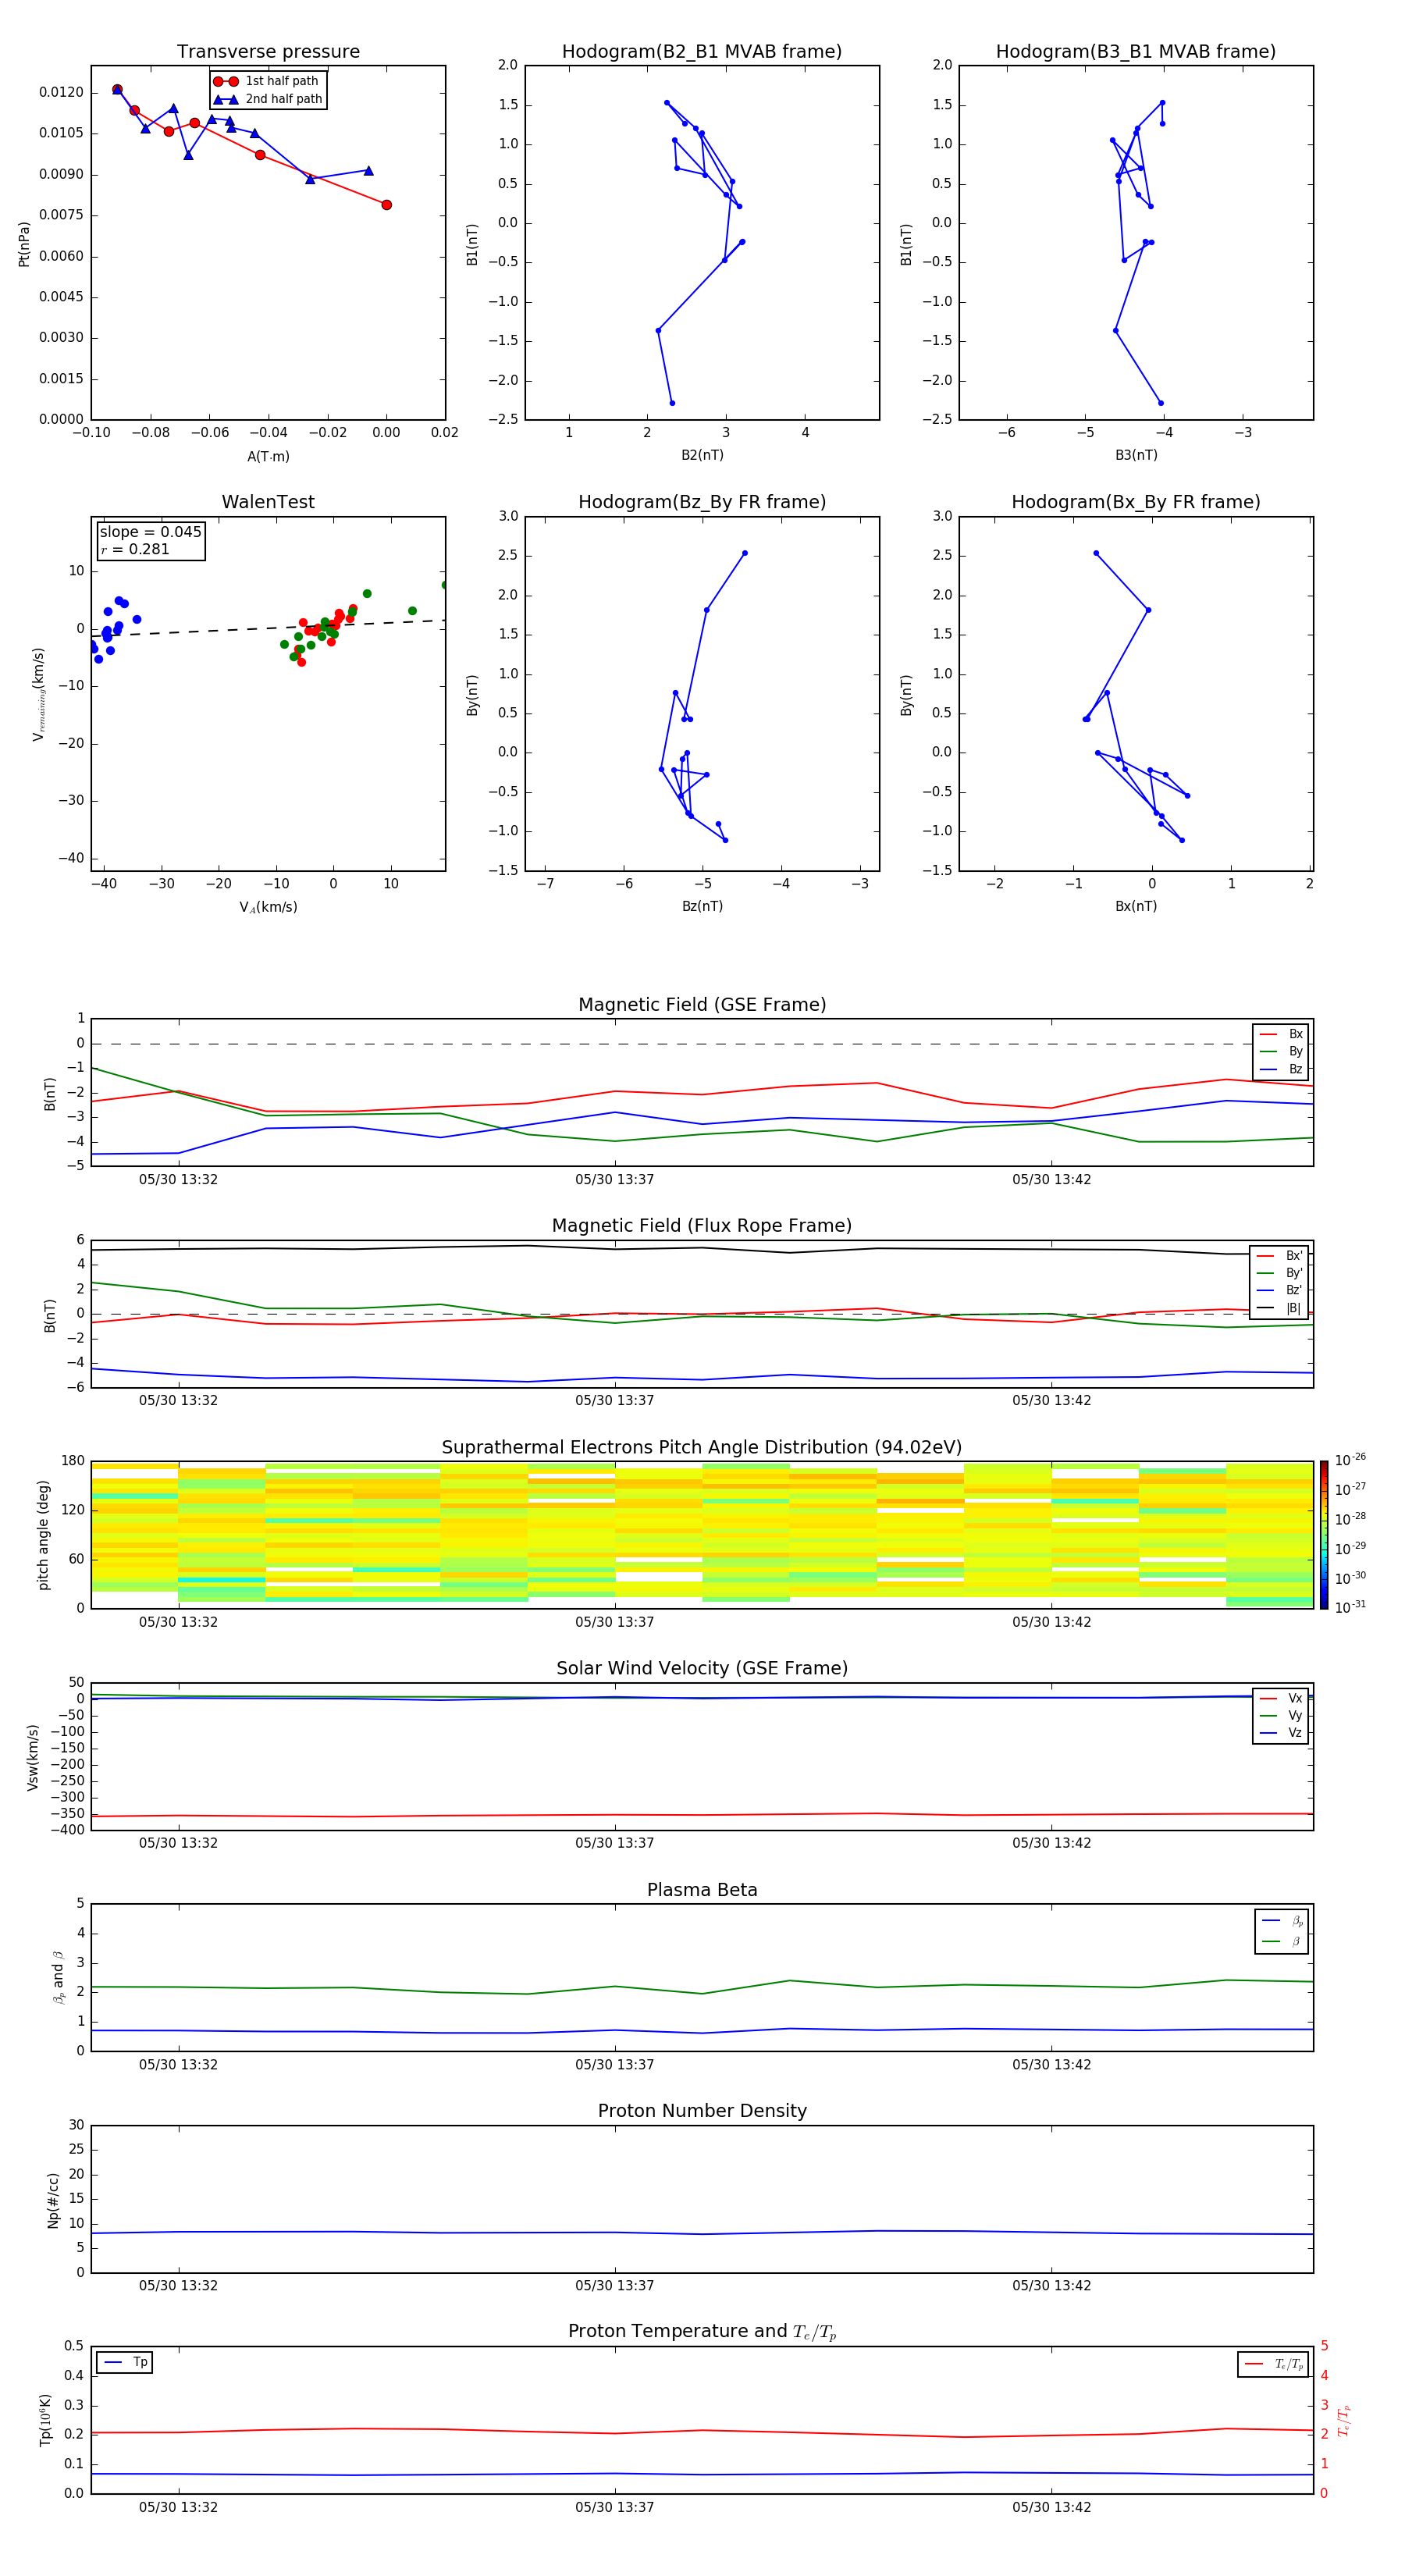Click the "B3(nT)" x-axis label
This screenshot has height=2576, width=1405.
point(1136,455)
